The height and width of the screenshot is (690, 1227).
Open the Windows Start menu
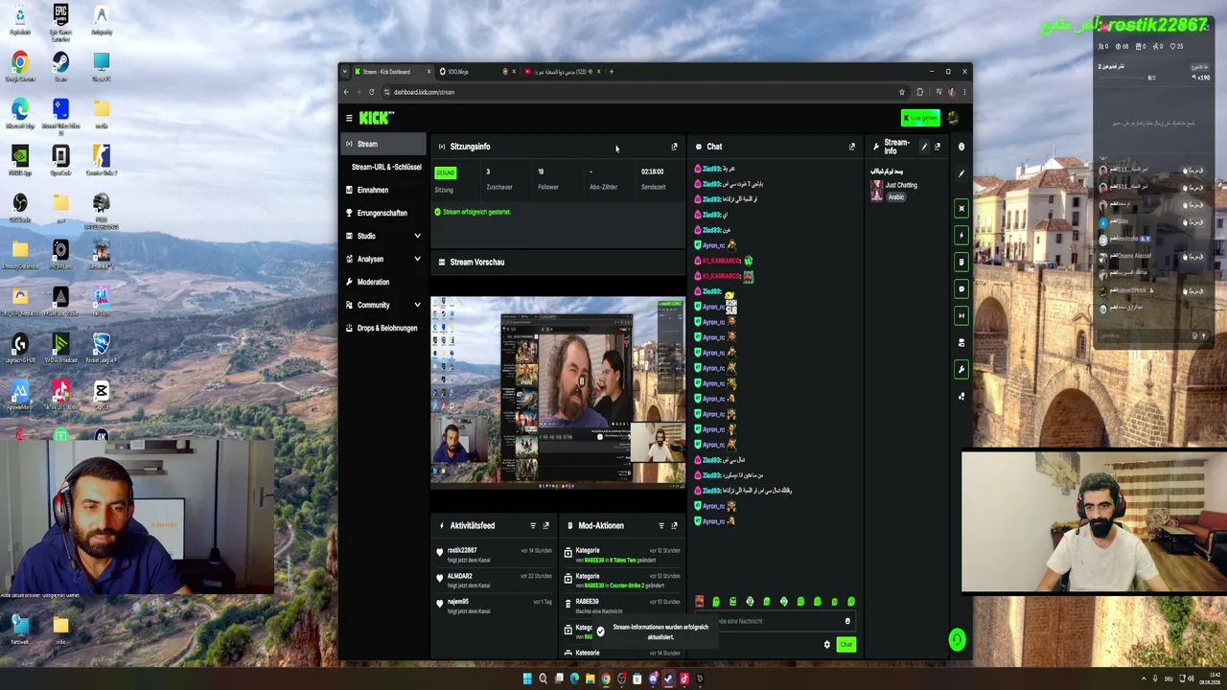coord(527,678)
